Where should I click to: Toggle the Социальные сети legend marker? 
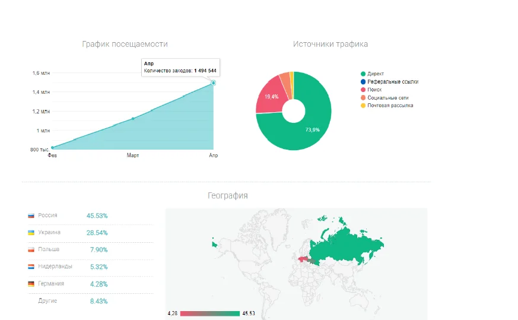point(363,97)
